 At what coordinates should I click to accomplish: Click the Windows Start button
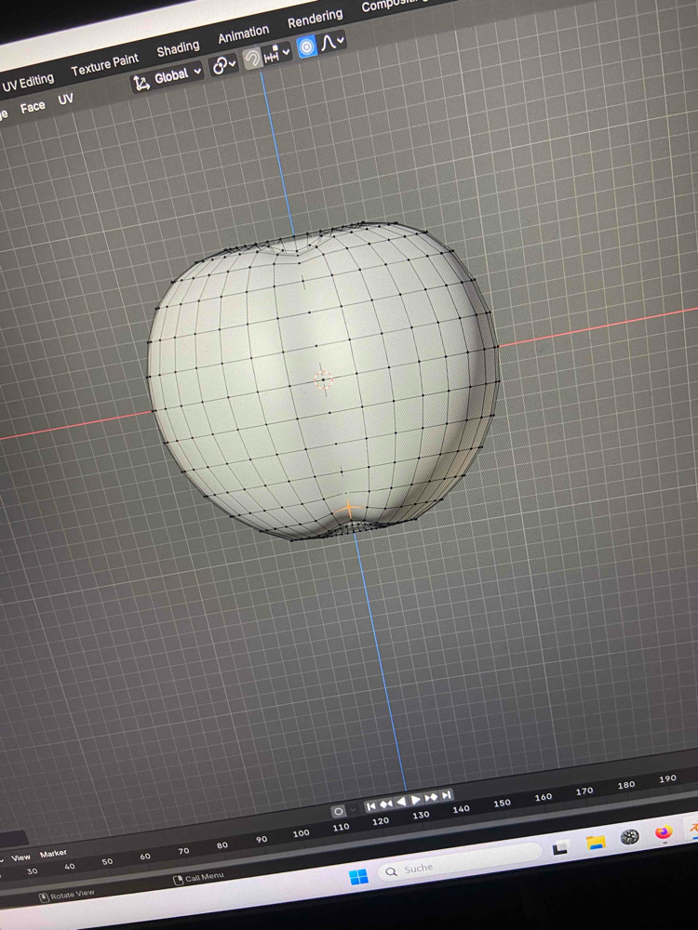[x=358, y=876]
